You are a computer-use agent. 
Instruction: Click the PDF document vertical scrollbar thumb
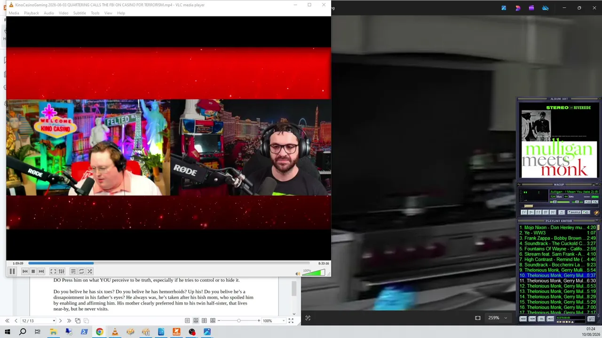point(294,288)
